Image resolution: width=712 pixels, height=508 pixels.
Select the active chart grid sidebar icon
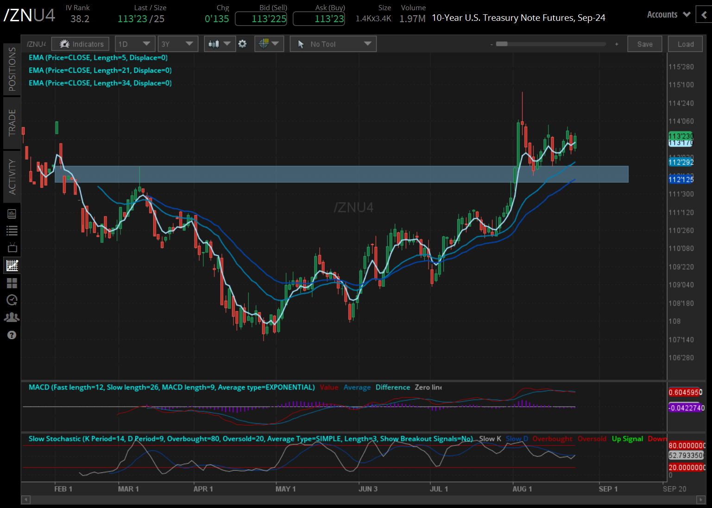pos(12,266)
